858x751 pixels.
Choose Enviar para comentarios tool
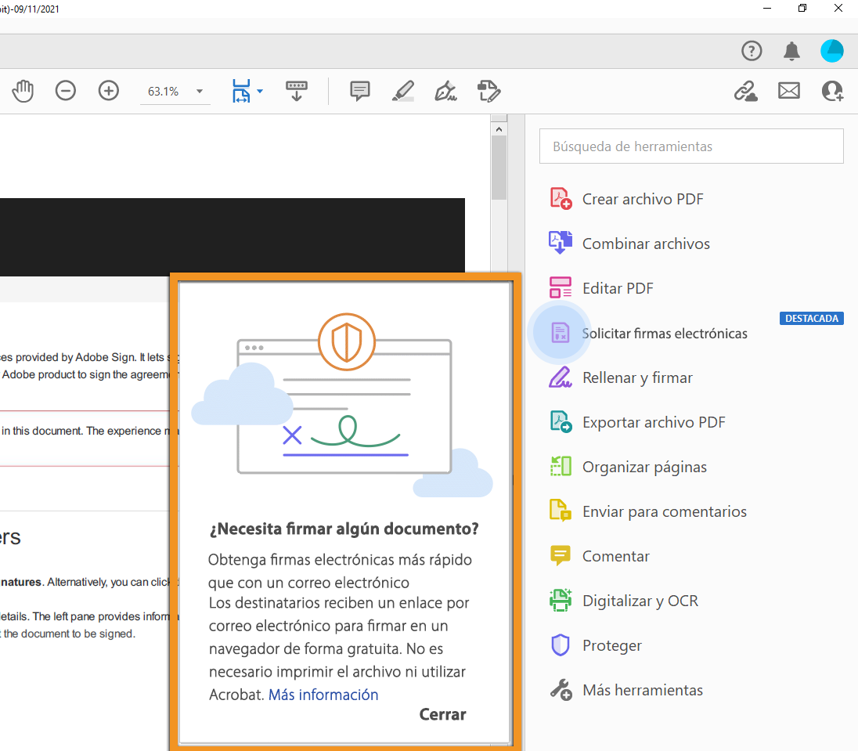point(648,512)
